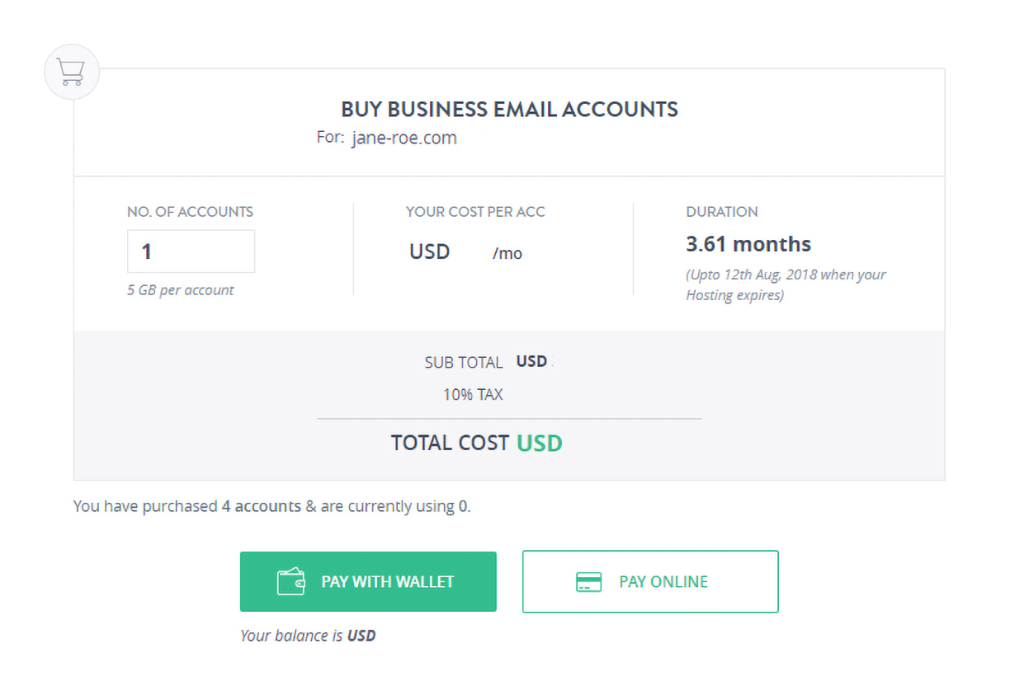Click the Buy Business Email Accounts heading
The width and height of the screenshot is (1015, 681).
(509, 110)
